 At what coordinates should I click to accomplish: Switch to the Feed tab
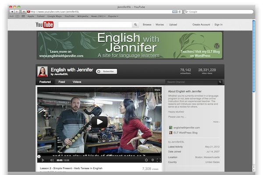pyautogui.click(x=62, y=82)
